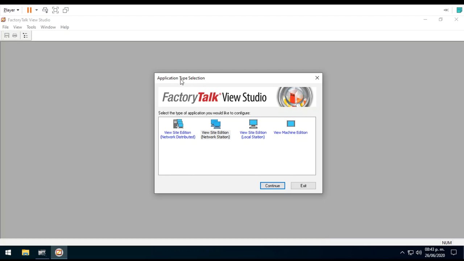Pause the virtual machine
464x261 pixels.
pos(29,10)
